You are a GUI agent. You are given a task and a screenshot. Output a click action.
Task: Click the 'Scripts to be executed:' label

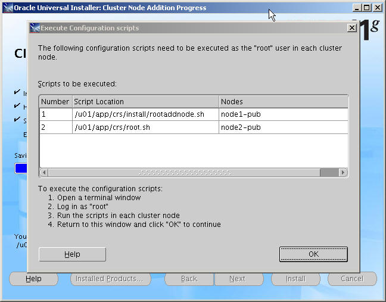pyautogui.click(x=77, y=84)
